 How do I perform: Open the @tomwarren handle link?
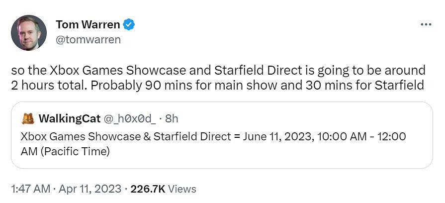(x=88, y=40)
